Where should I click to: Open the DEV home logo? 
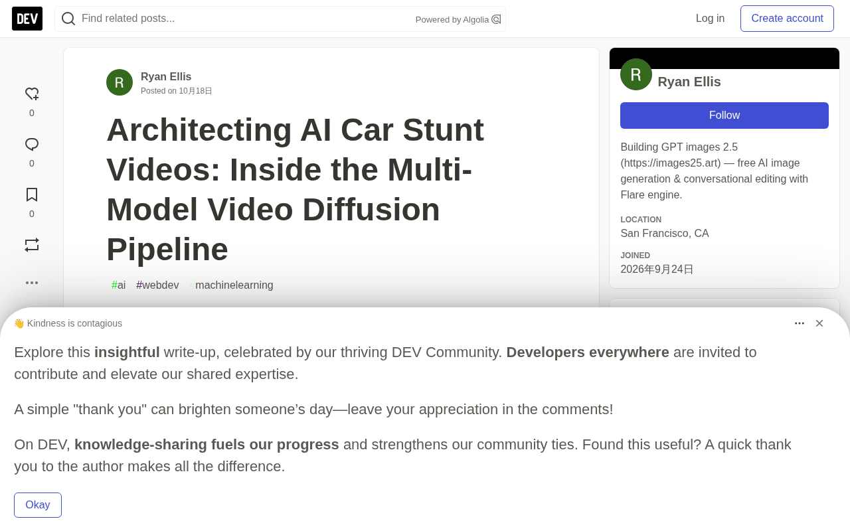click(x=27, y=19)
